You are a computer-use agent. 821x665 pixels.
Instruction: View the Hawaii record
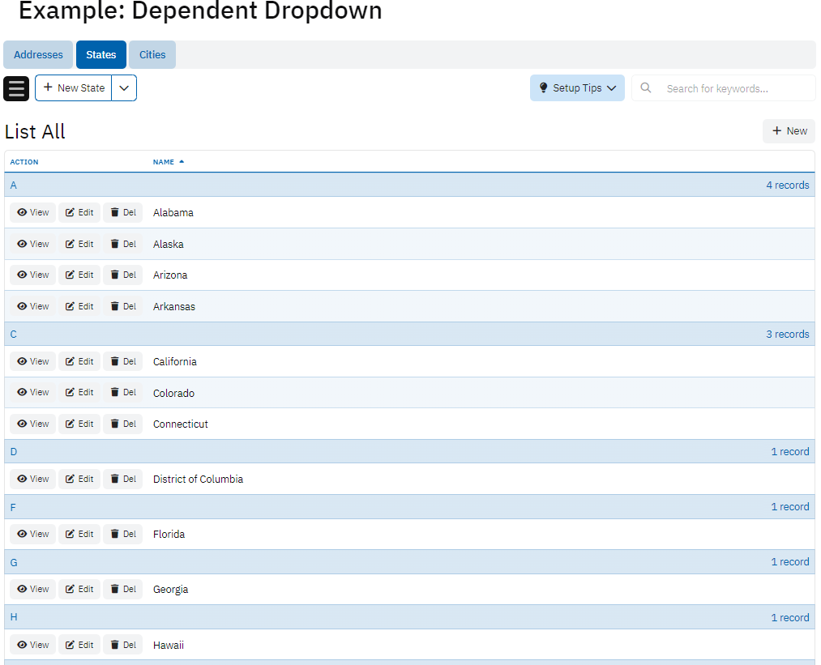click(33, 645)
